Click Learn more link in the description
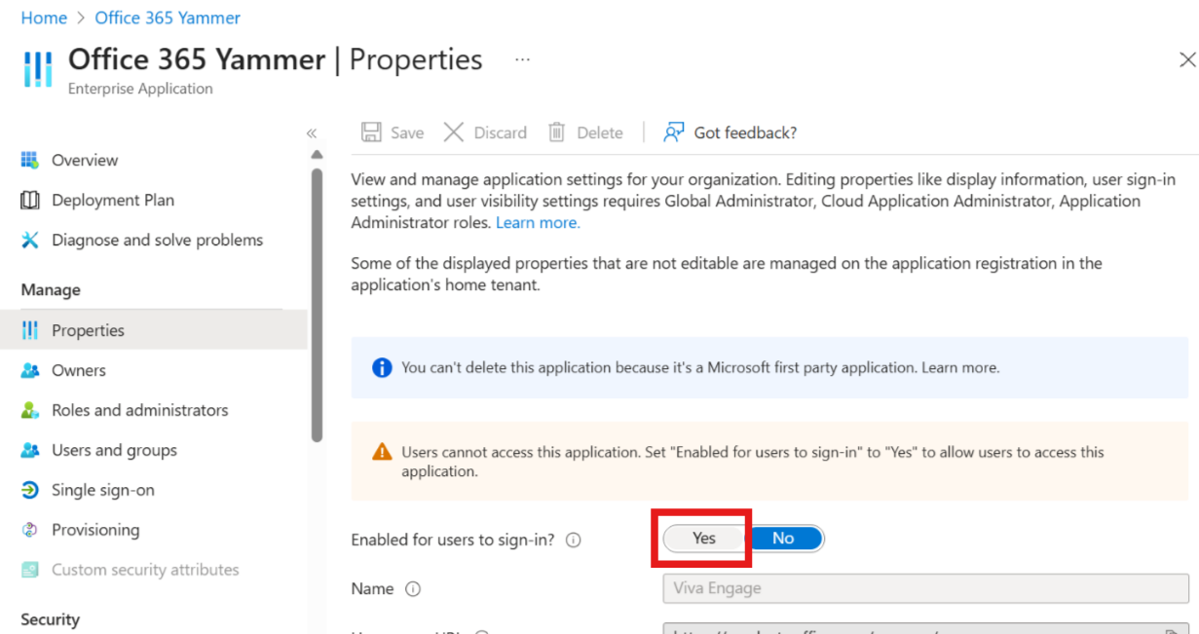This screenshot has width=1199, height=634. click(x=538, y=223)
